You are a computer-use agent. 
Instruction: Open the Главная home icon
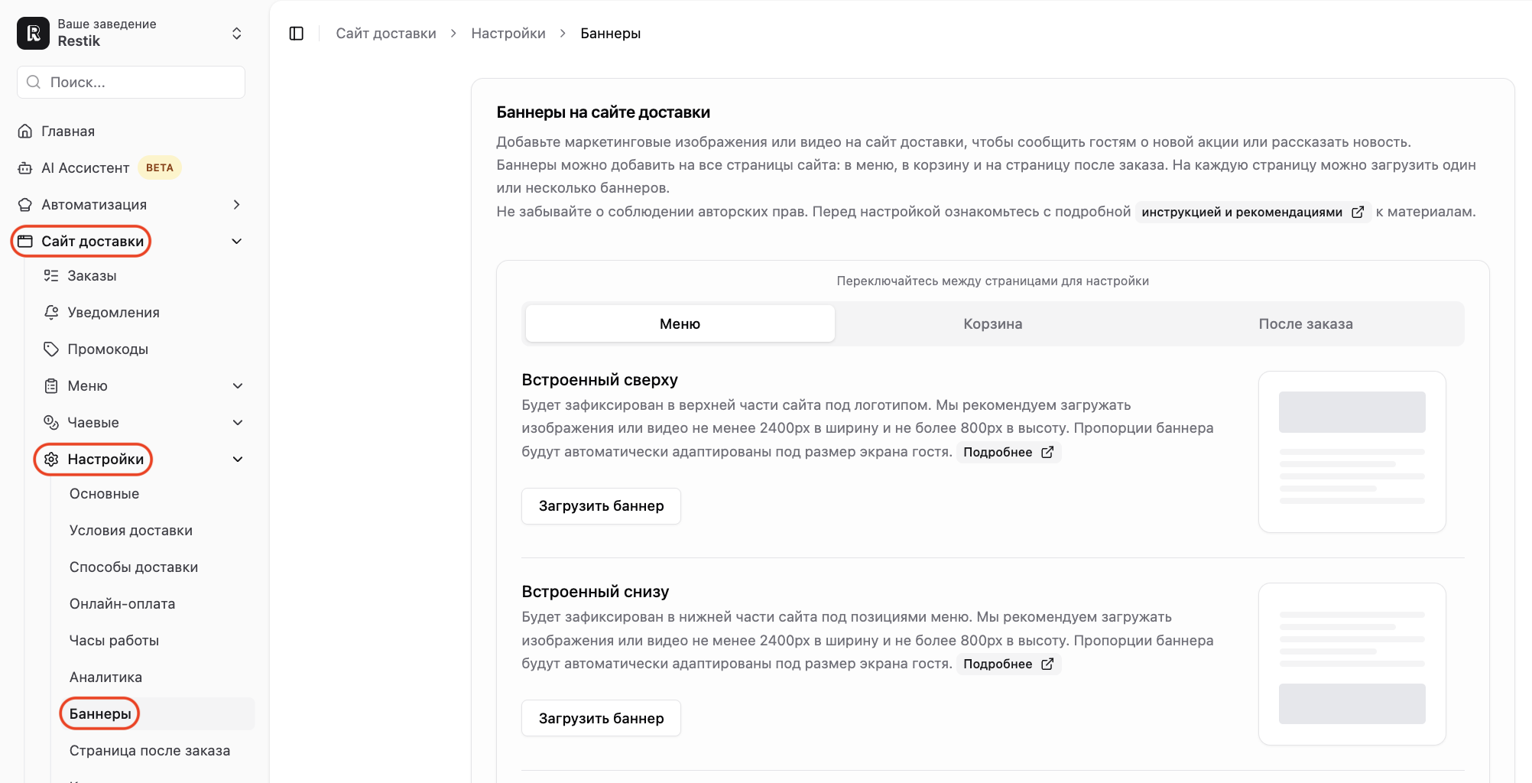(25, 132)
